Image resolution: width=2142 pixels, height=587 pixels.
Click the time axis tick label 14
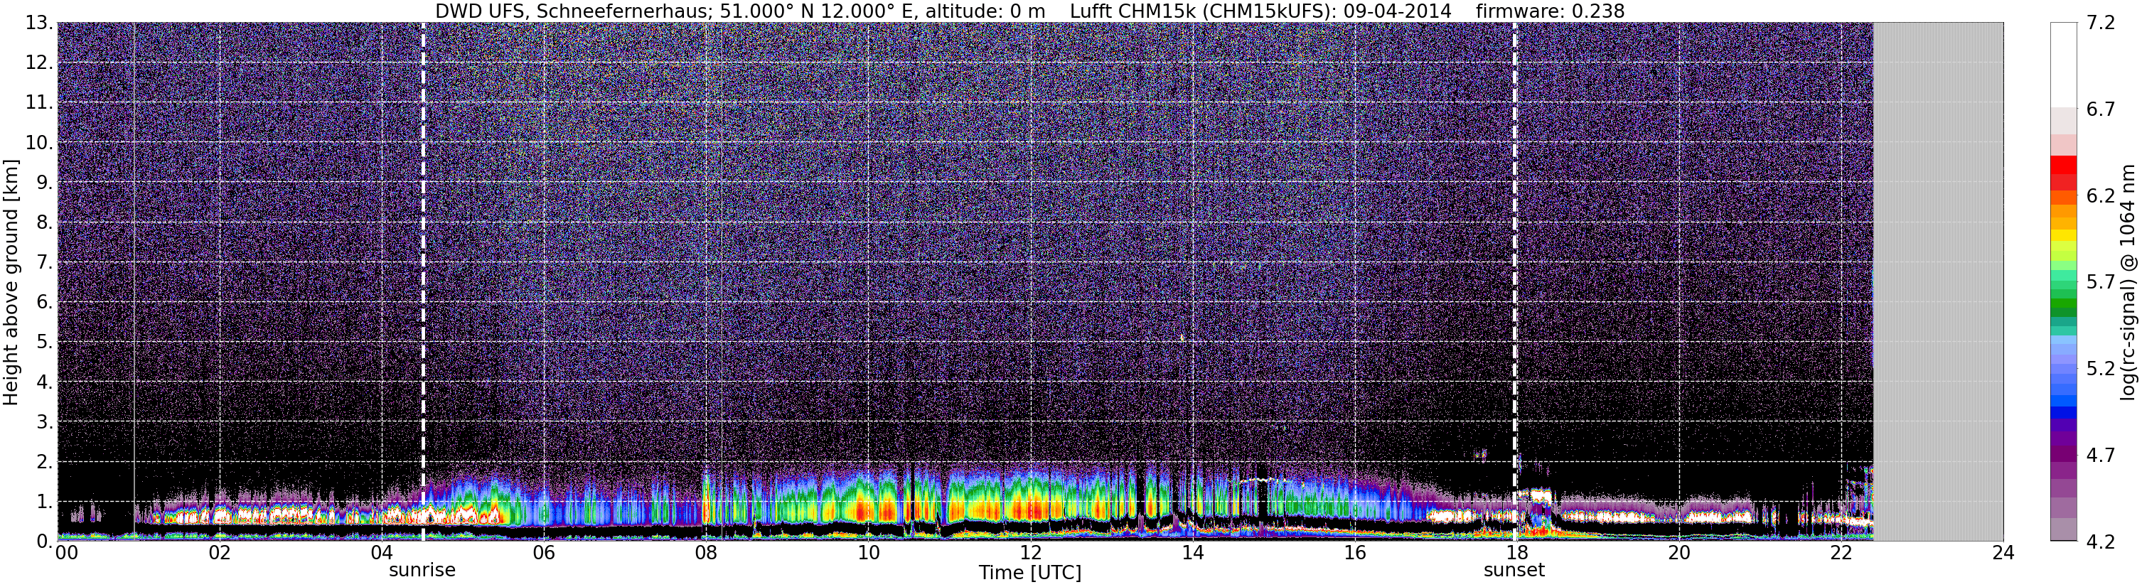(1192, 553)
